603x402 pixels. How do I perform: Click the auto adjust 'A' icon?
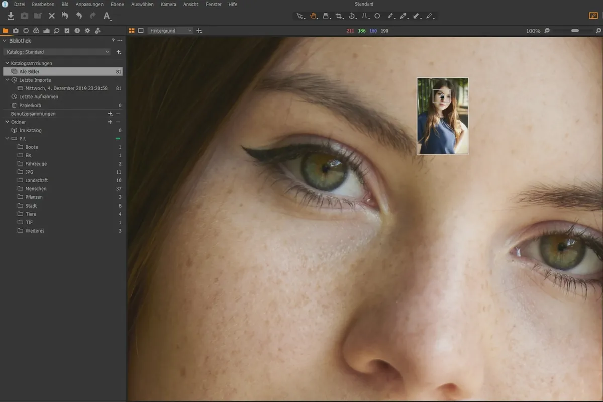point(107,16)
